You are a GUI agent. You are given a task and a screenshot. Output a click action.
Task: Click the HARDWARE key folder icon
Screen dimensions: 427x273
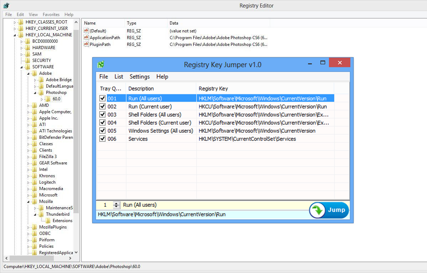coord(28,48)
